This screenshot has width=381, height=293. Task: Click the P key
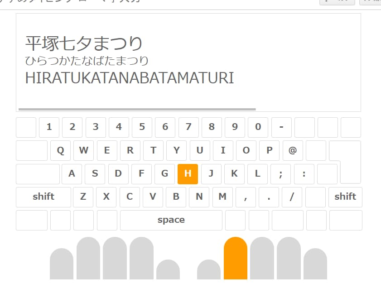click(x=269, y=151)
